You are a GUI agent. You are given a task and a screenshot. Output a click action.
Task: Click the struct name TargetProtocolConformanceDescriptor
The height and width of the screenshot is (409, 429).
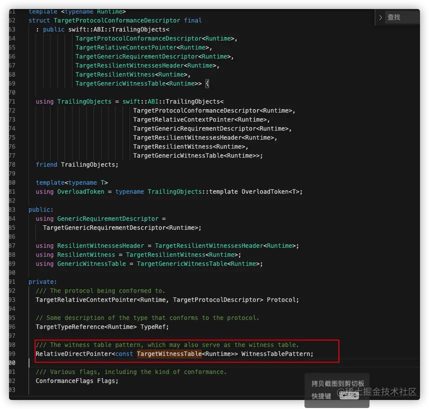click(117, 21)
